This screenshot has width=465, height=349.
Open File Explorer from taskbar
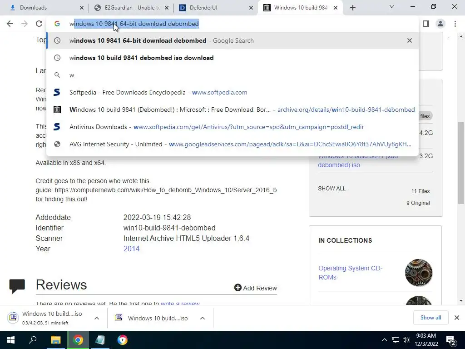click(x=55, y=340)
